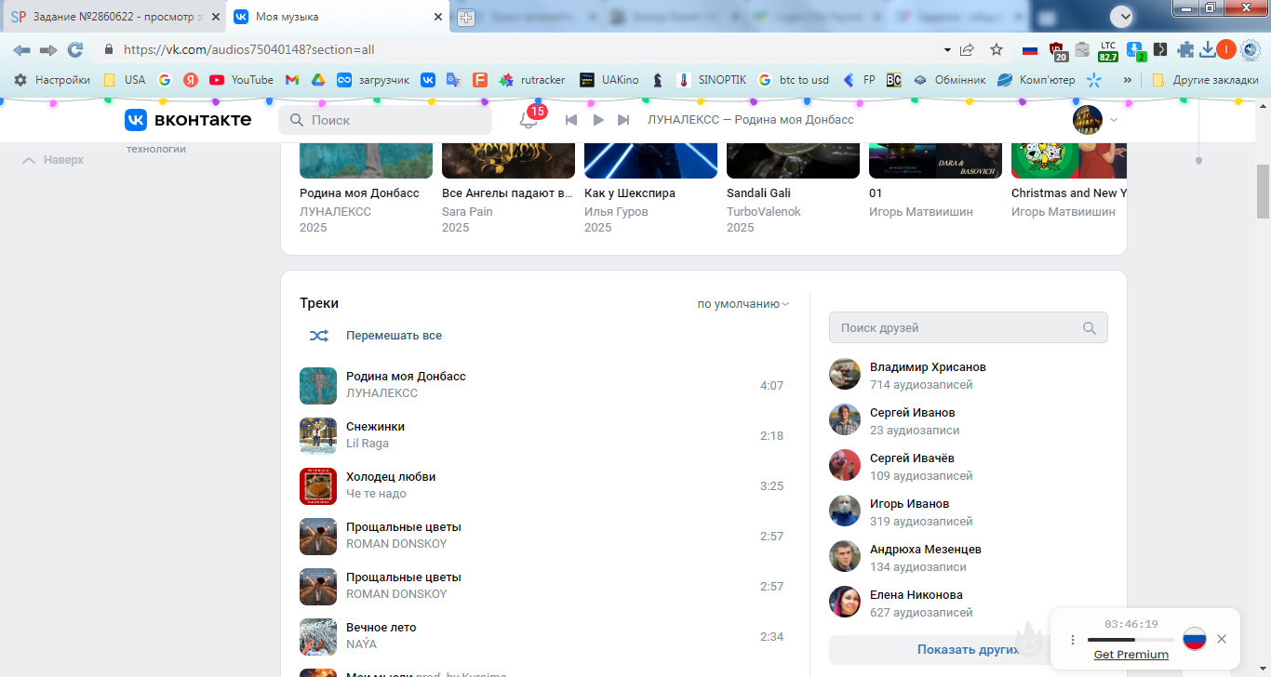Viewport: 1271px width, 677px height.
Task: Play current track in VK header
Action: click(598, 120)
